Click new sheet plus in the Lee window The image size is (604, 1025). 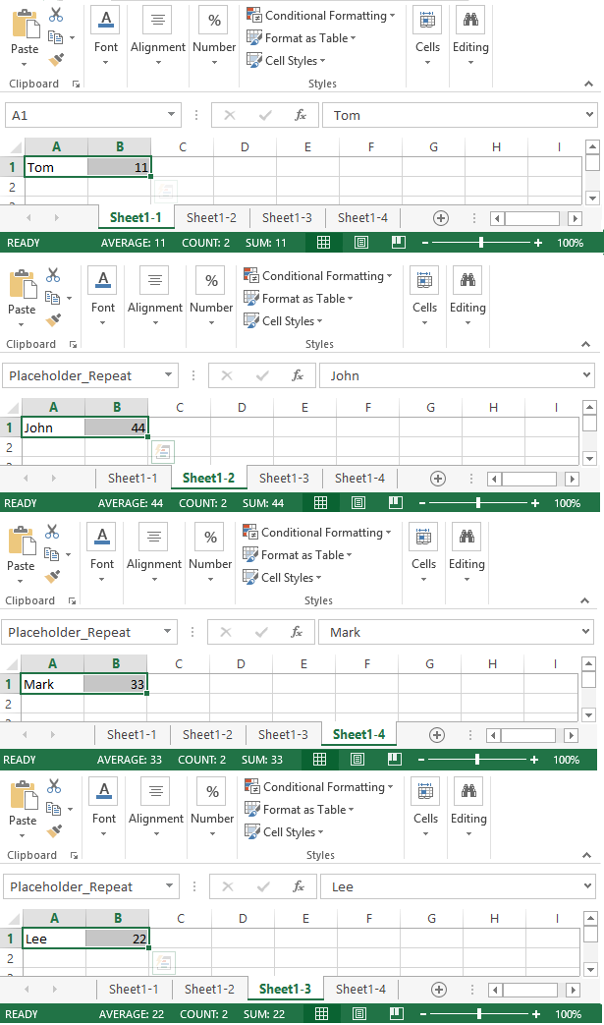pos(439,990)
